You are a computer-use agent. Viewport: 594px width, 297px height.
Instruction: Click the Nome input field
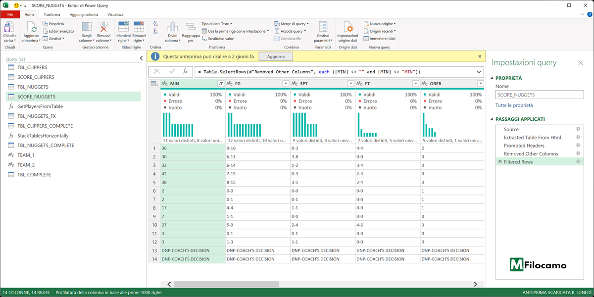click(540, 95)
